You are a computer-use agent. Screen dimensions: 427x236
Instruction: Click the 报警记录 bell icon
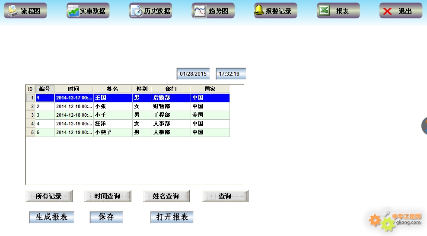pyautogui.click(x=259, y=10)
